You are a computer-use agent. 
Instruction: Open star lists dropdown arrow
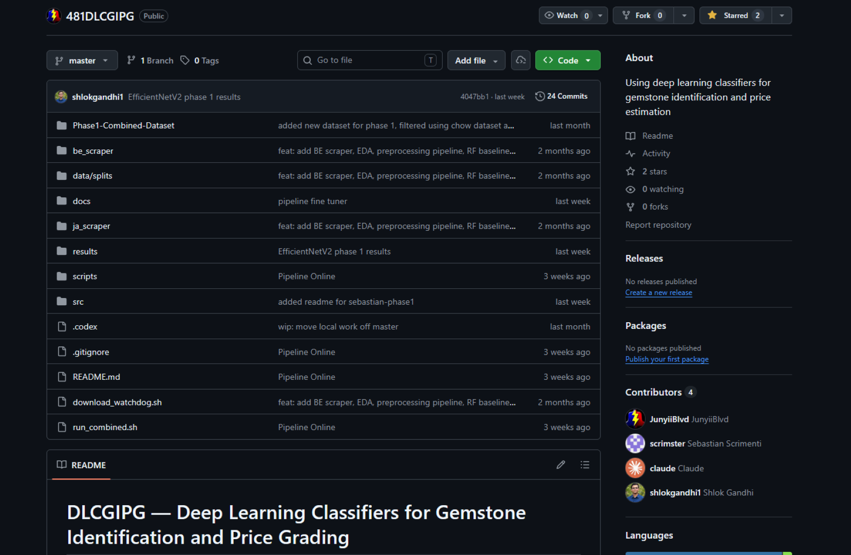pos(782,15)
